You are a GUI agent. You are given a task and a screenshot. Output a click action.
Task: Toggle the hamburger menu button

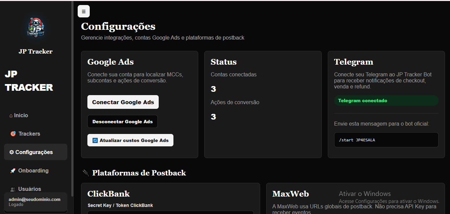[84, 11]
